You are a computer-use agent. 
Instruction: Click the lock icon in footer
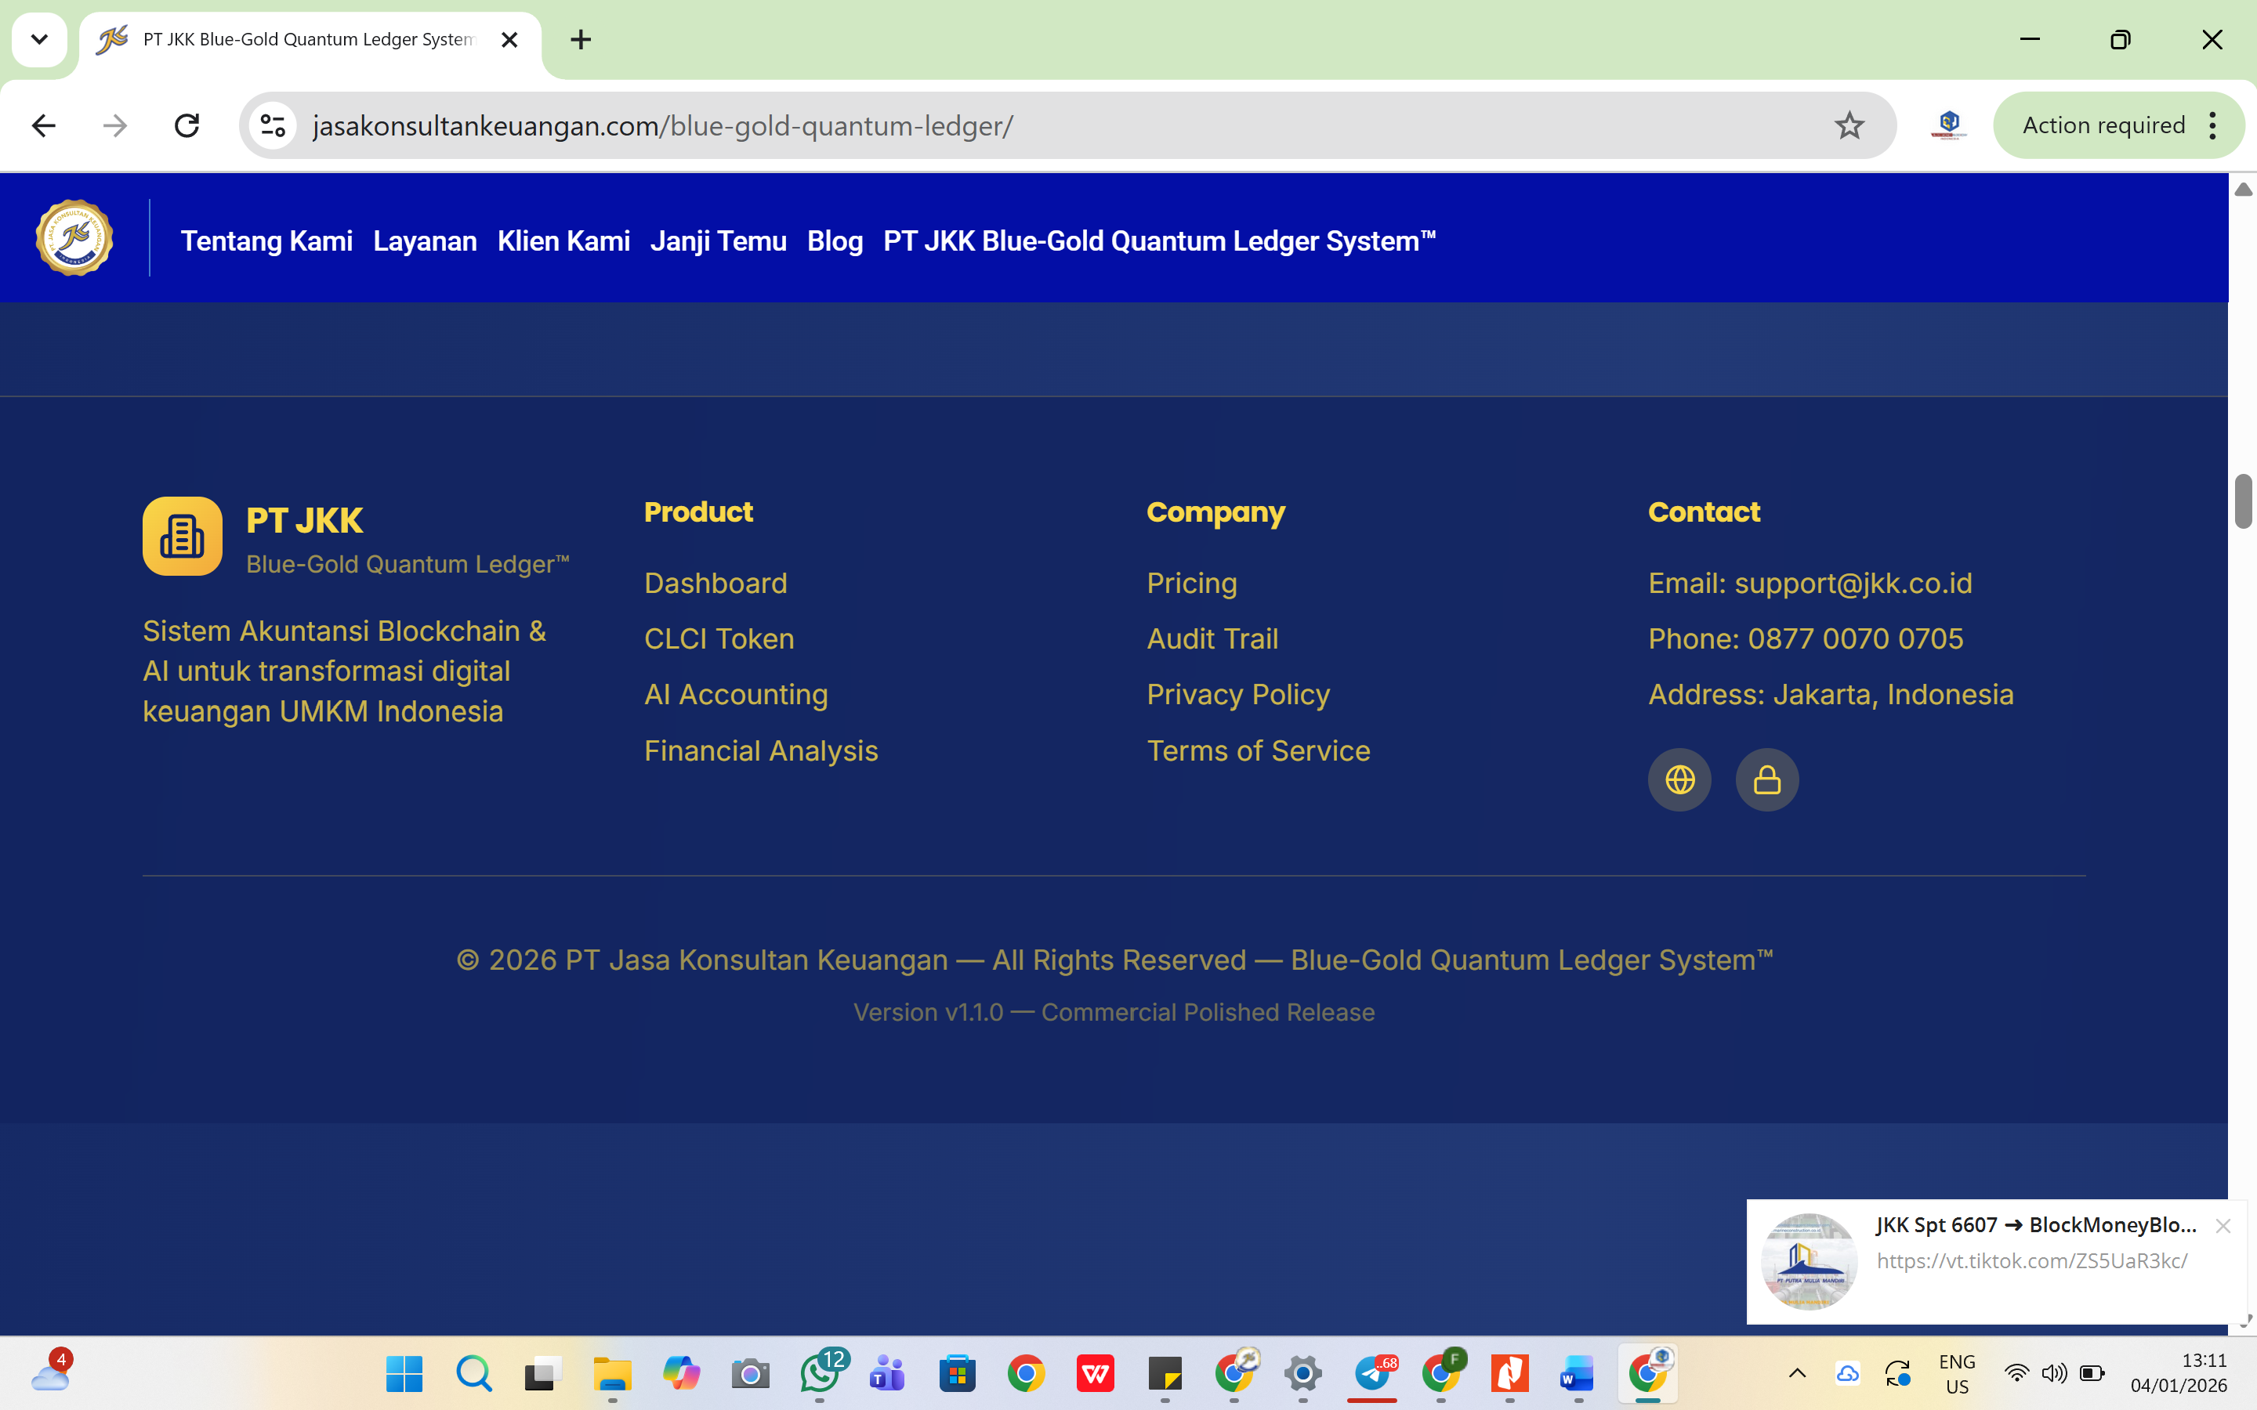1766,779
